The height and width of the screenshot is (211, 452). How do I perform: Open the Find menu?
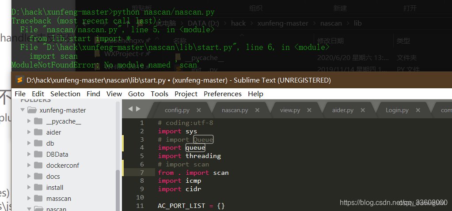point(93,94)
